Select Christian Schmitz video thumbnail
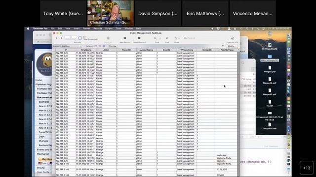The height and width of the screenshot is (177, 316). pos(111,13)
